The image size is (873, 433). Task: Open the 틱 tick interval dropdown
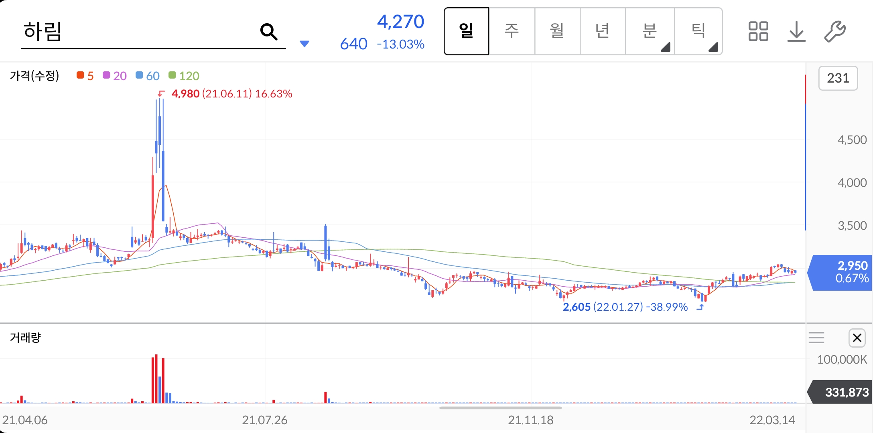point(698,31)
